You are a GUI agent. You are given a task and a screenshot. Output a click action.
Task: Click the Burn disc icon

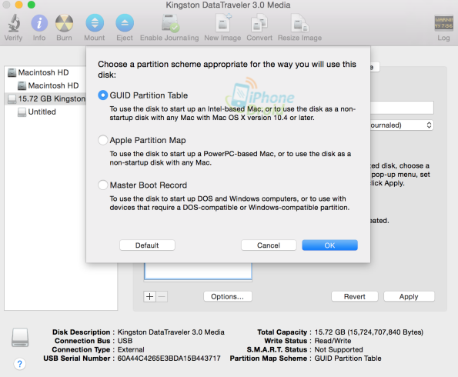click(64, 23)
